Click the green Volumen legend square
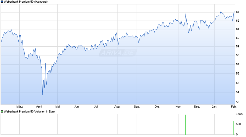This screenshot has width=246, height=137. tap(2, 111)
